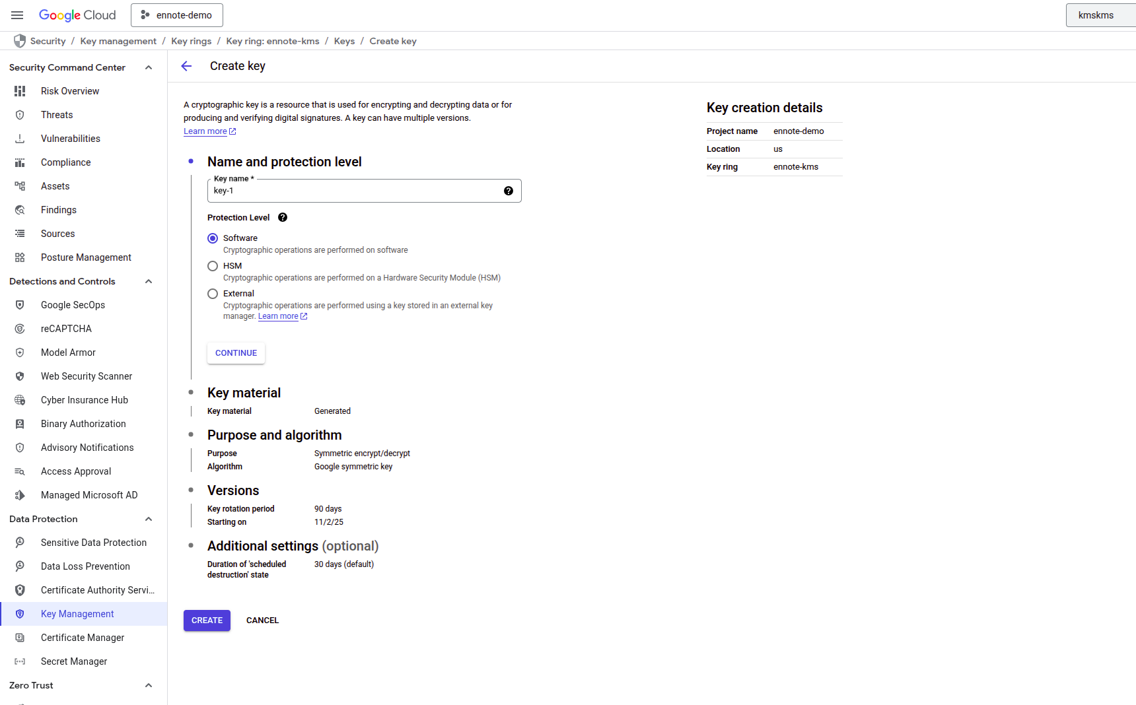Click the Risk Overview sidebar icon

[x=20, y=91]
